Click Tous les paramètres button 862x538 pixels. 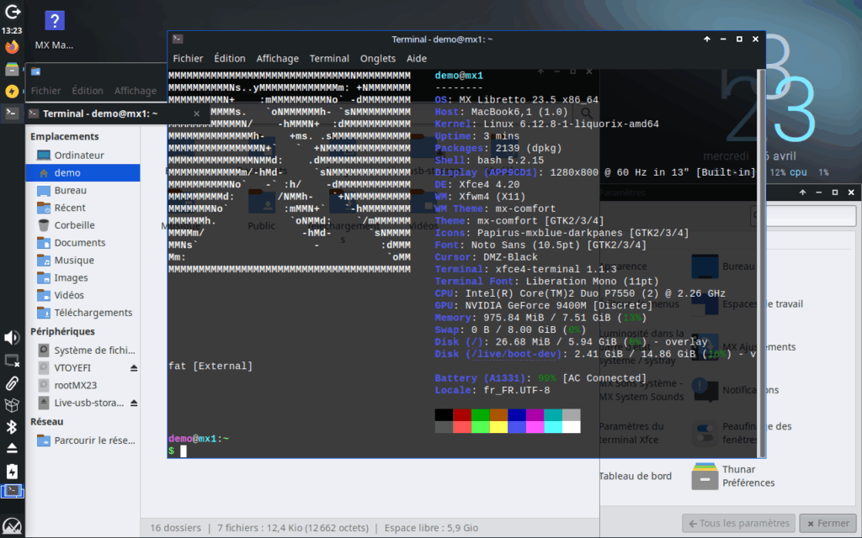[x=739, y=523]
